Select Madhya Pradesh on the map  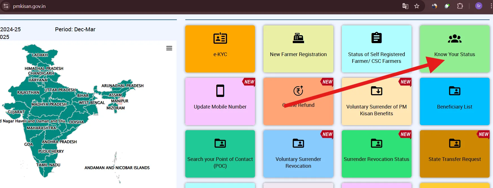tap(49, 104)
